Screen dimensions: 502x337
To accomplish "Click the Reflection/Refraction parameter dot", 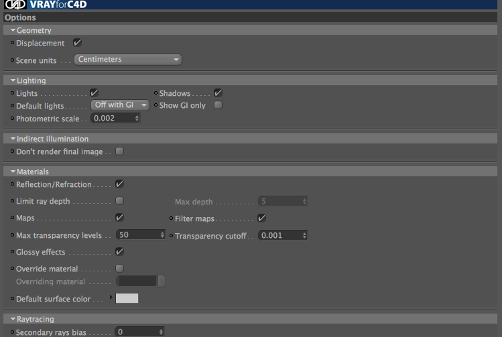I will pos(13,184).
